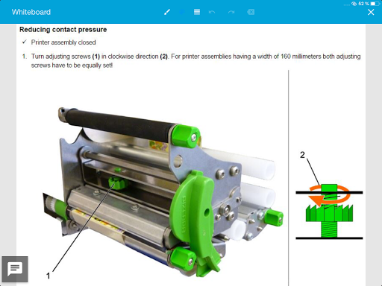
Task: Click the screw rotation diagram
Action: click(x=329, y=211)
